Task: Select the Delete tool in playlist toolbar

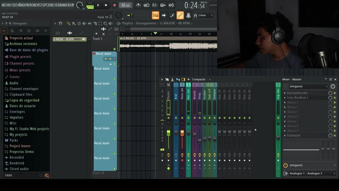Action: 79,23
